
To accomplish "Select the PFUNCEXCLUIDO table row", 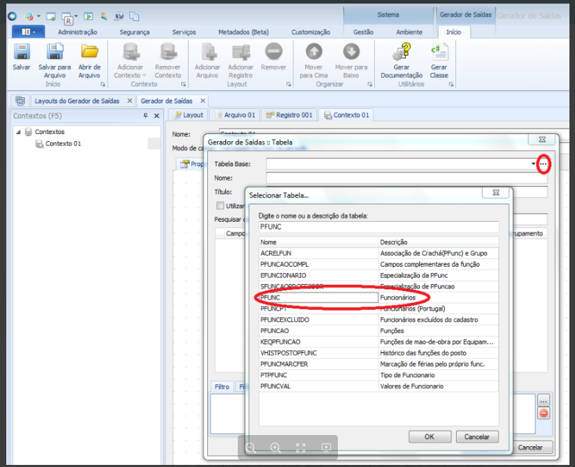I will click(x=378, y=320).
